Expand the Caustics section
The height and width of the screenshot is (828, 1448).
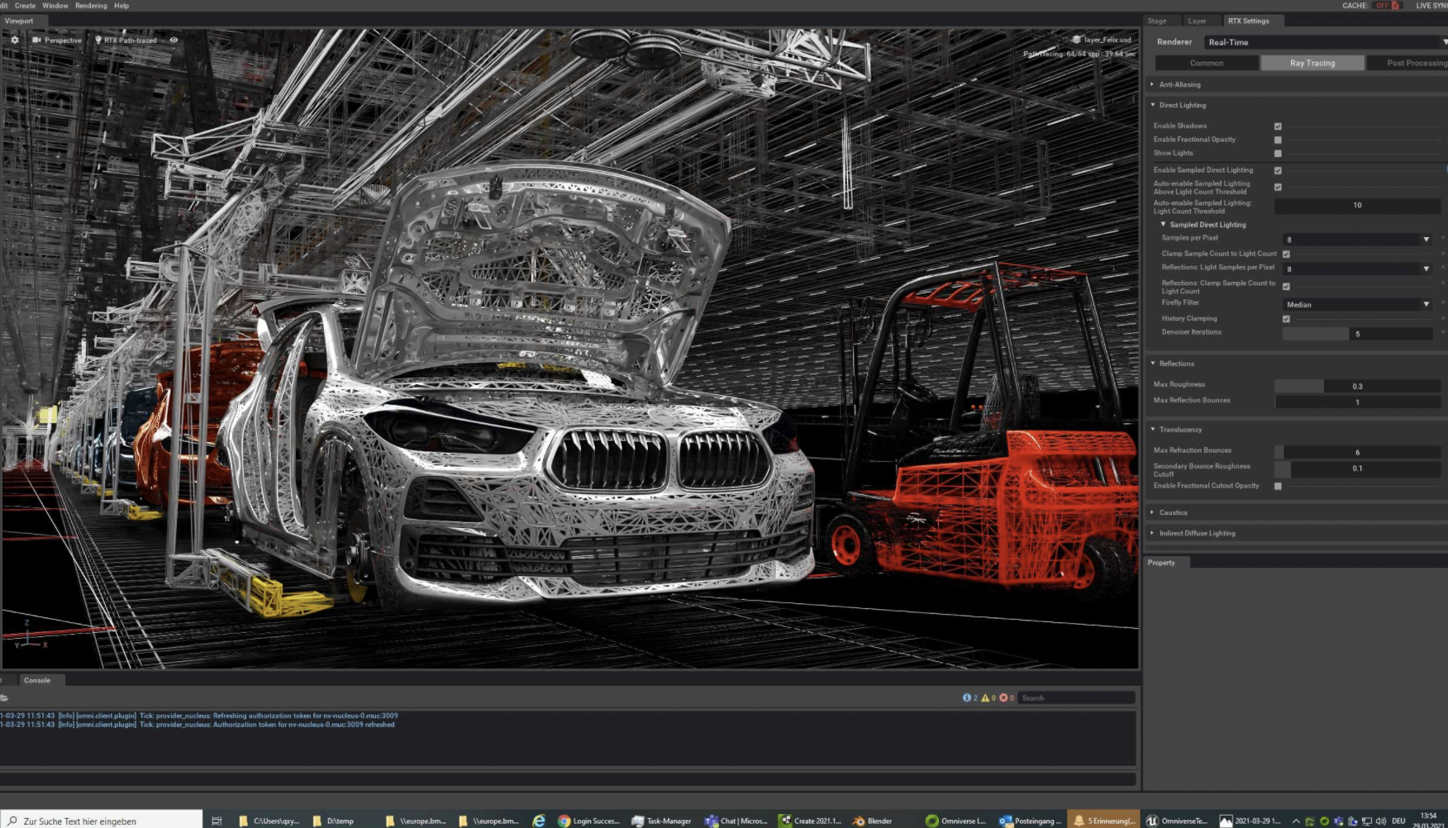coord(1152,512)
